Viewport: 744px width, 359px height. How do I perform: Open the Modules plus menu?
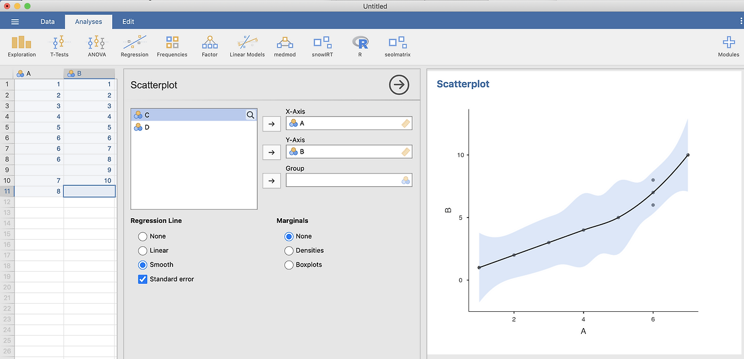coord(728,46)
